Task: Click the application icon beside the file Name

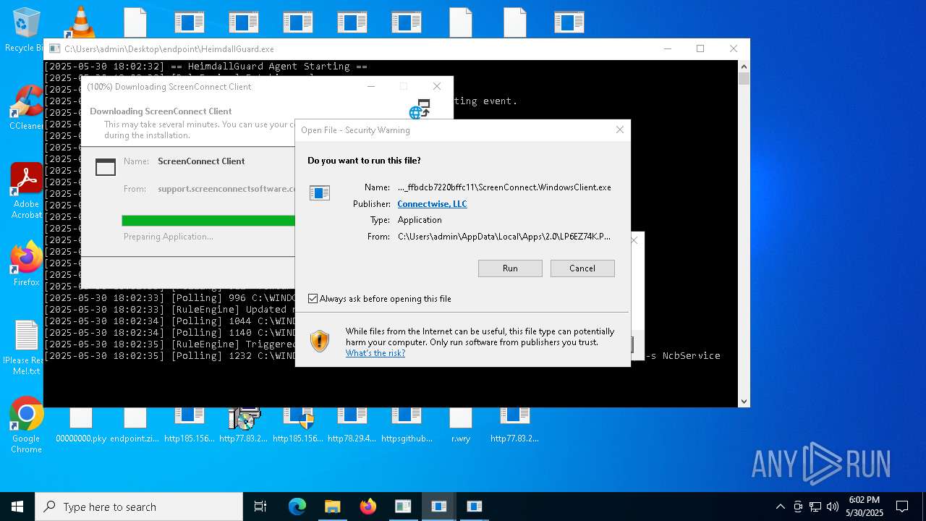Action: [x=320, y=193]
